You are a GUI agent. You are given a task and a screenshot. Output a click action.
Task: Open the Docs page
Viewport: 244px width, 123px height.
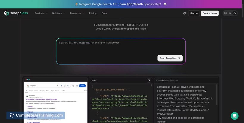tap(104, 13)
